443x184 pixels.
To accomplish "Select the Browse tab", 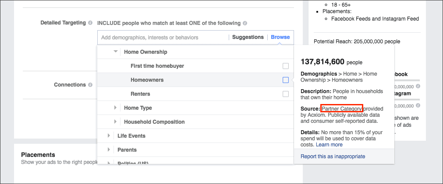I will (x=280, y=37).
